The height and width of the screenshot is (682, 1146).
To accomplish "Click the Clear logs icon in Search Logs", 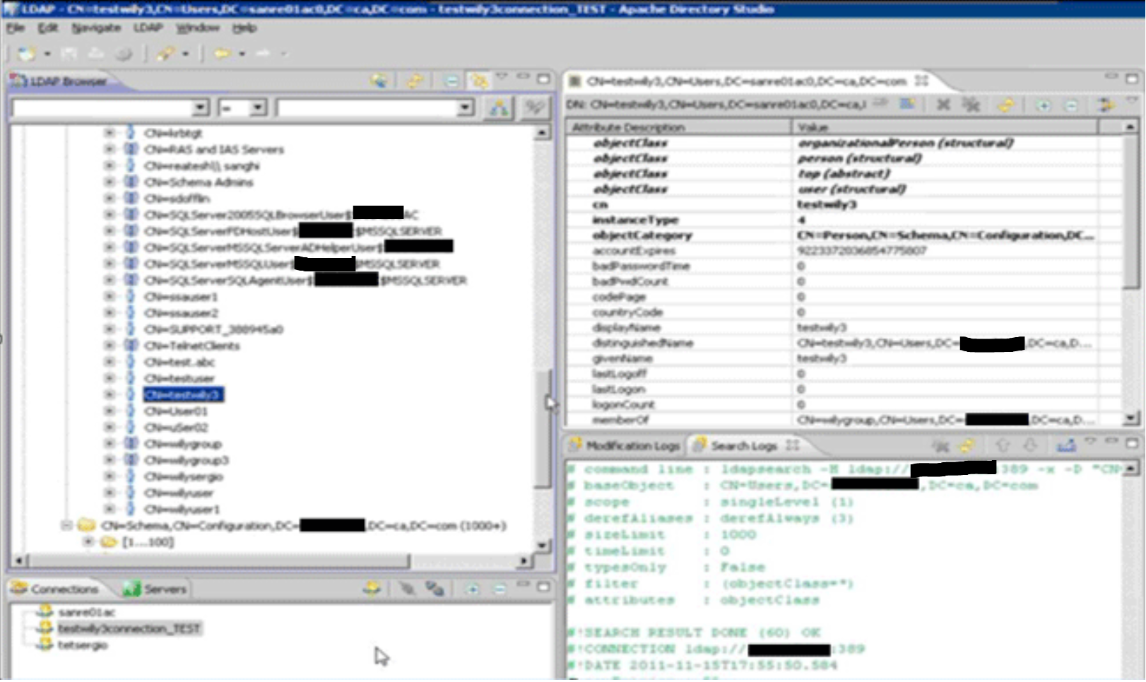I will [x=940, y=445].
